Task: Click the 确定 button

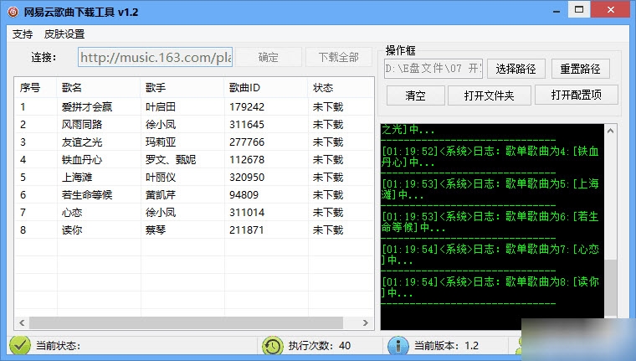Action: pos(268,57)
